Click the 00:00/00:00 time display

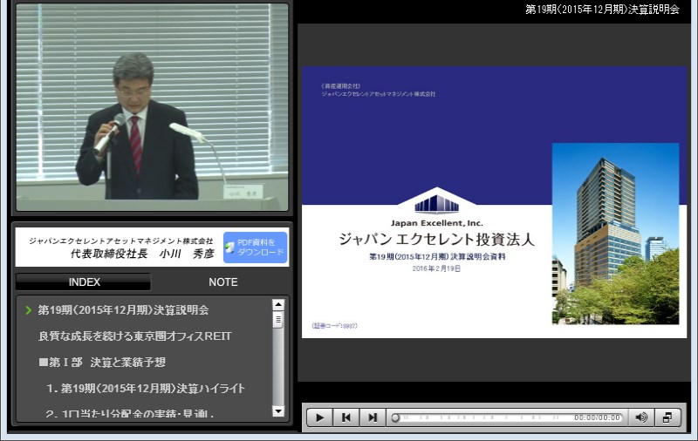coord(597,417)
